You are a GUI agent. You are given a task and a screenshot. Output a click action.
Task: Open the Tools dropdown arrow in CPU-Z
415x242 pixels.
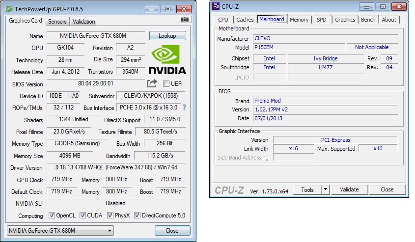click(x=325, y=189)
